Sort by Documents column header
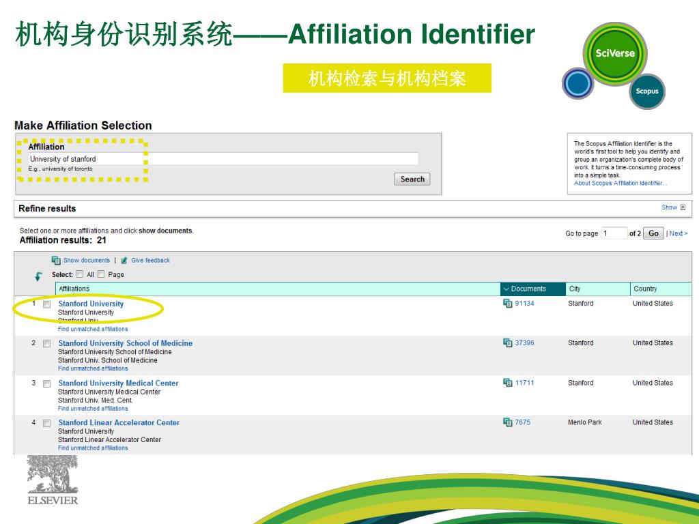The height and width of the screenshot is (524, 699). coord(532,289)
